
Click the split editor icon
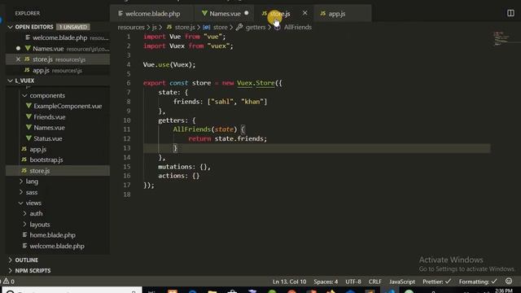click(510, 13)
